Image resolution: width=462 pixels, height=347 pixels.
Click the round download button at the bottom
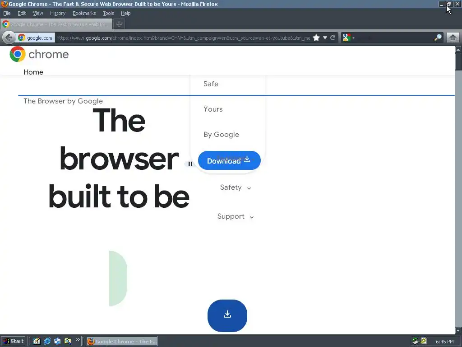coord(227,315)
